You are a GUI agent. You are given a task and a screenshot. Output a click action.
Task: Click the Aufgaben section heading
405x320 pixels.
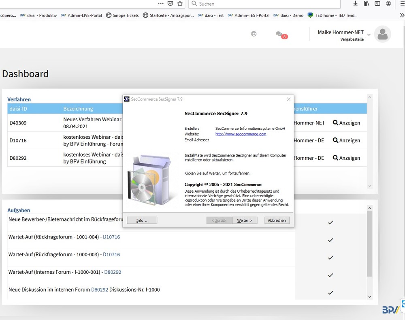[x=19, y=210]
